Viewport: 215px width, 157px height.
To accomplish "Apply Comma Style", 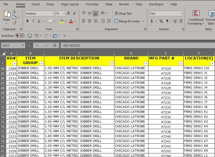I will click(x=167, y=21).
